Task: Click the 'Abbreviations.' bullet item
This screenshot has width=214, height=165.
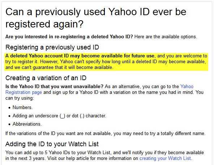Action: click(27, 124)
